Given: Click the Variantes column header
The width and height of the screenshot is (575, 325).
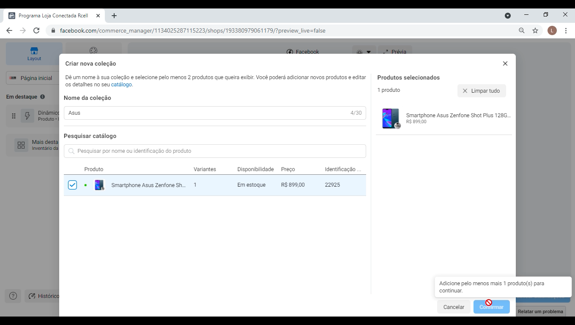Looking at the screenshot, I should coord(205,169).
